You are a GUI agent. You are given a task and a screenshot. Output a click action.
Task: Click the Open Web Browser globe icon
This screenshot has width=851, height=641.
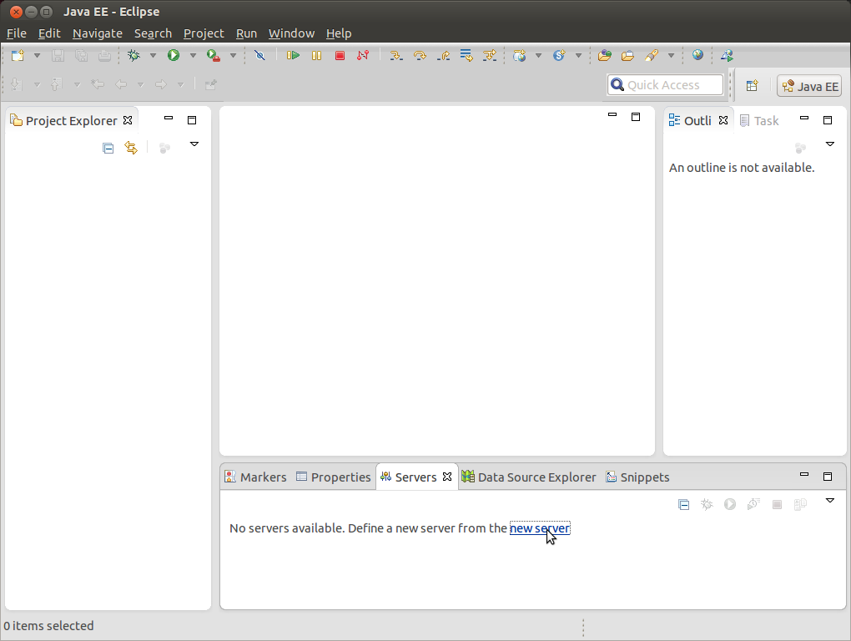click(698, 55)
